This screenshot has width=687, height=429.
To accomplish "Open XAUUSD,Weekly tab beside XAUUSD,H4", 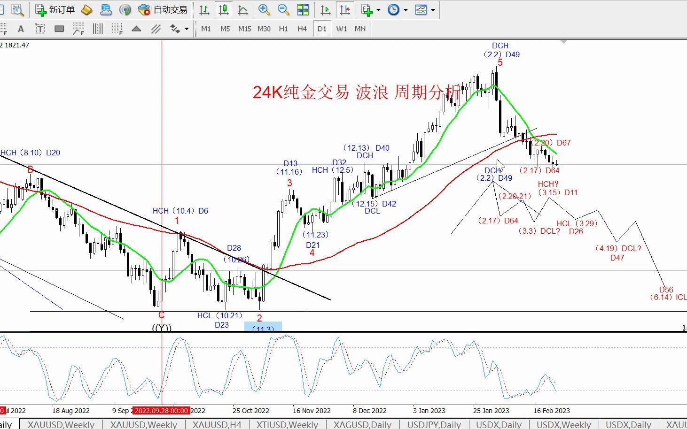I will pyautogui.click(x=144, y=424).
